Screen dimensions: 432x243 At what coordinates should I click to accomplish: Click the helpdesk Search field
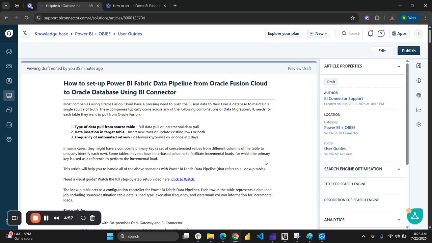pyautogui.click(x=351, y=33)
